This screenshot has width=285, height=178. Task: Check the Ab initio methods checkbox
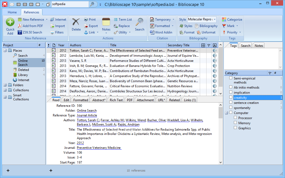pyautogui.click(x=231, y=87)
